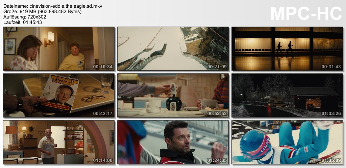The width and height of the screenshot is (346, 168).
Task: Click the 00:42:17 timestamp label
Action: (x=103, y=113)
